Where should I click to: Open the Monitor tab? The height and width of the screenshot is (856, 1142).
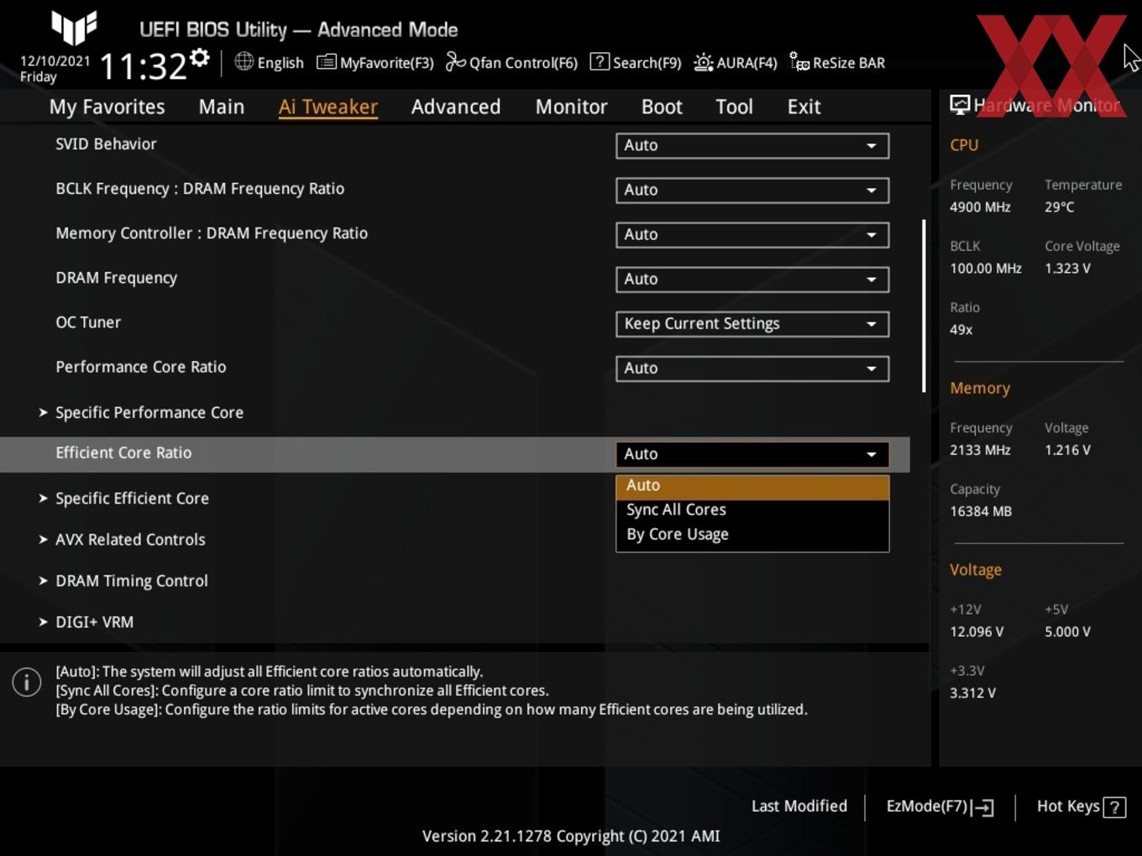click(x=571, y=107)
